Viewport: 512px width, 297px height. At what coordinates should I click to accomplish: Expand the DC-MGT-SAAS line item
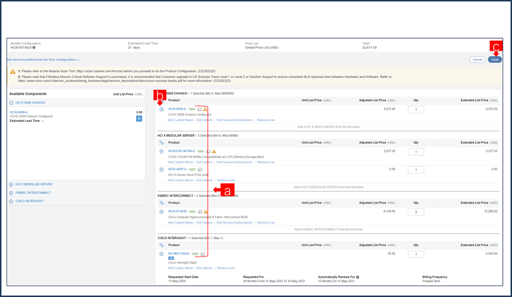tap(162, 254)
